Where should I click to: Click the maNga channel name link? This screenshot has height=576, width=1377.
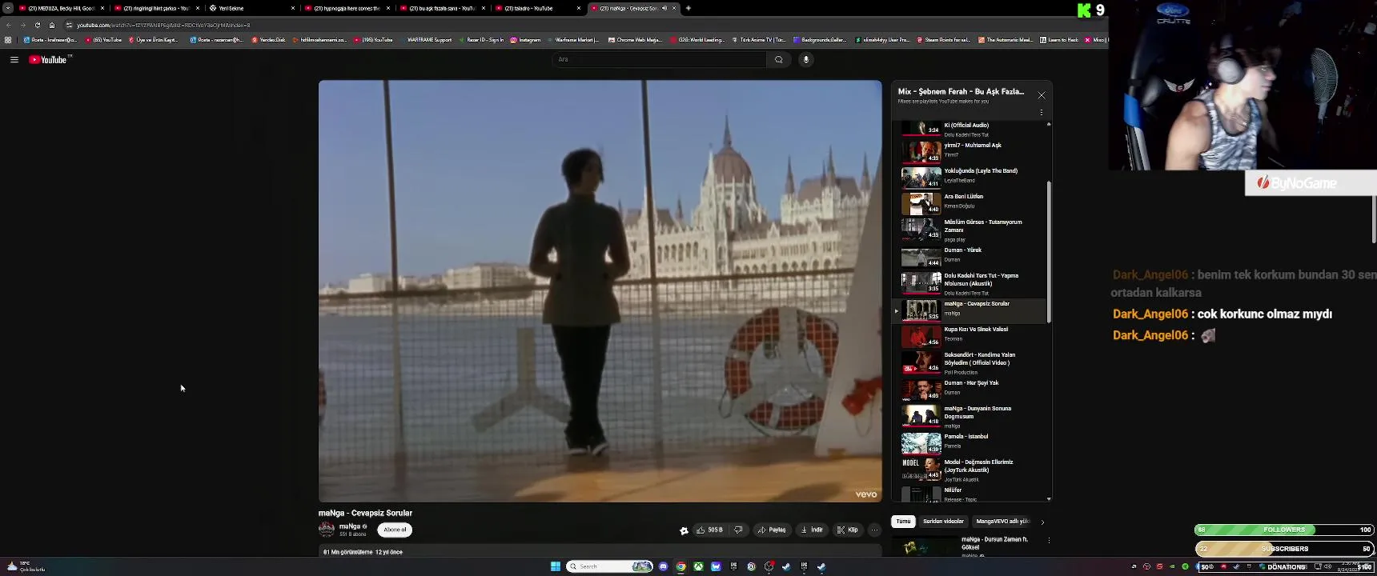tap(350, 526)
